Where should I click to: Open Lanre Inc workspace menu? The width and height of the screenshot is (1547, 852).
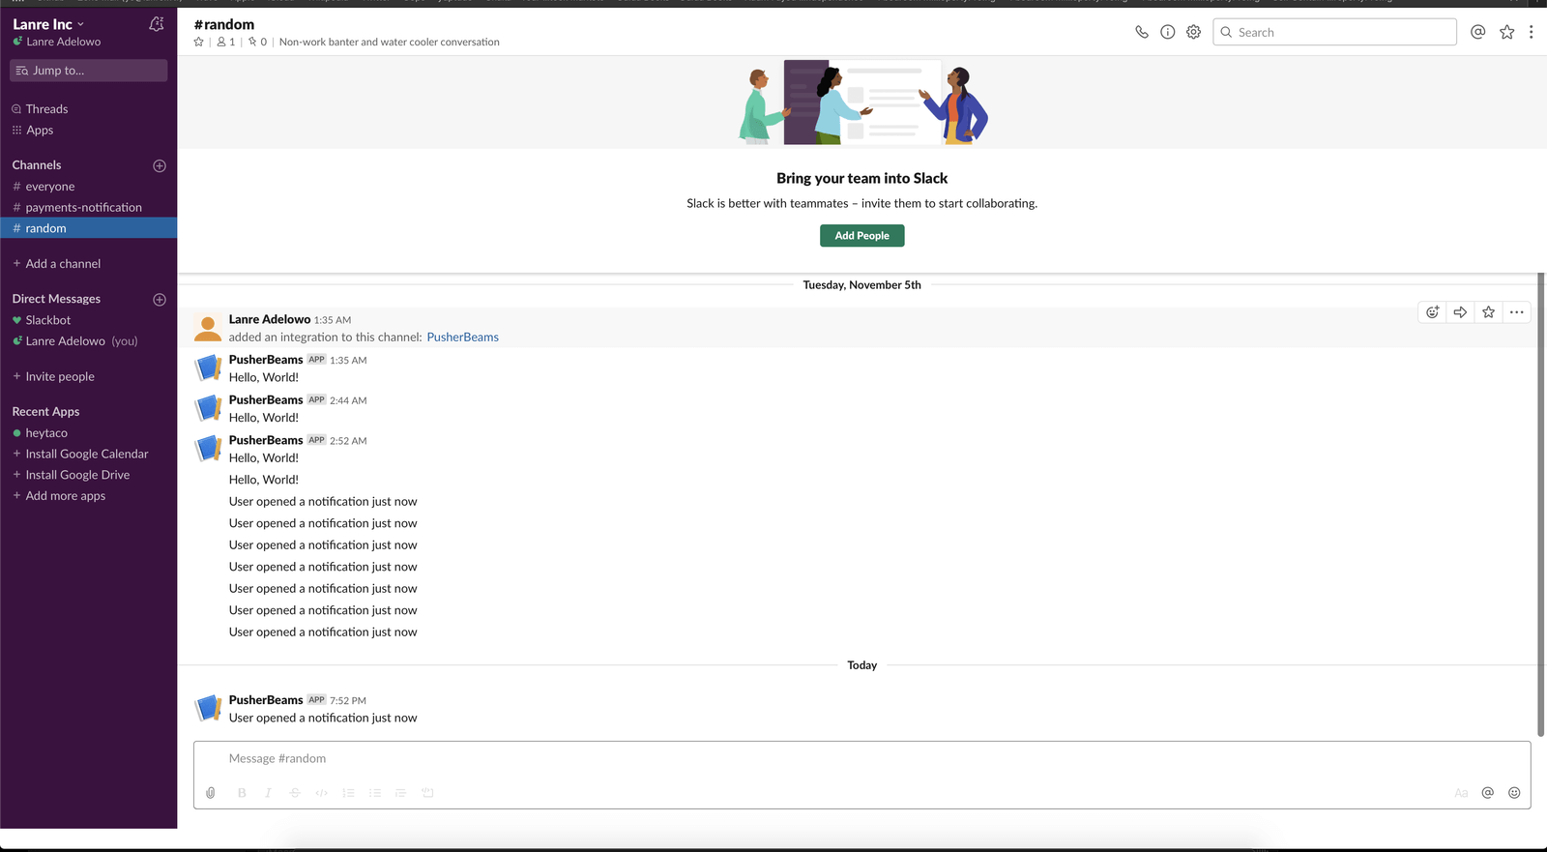[48, 24]
